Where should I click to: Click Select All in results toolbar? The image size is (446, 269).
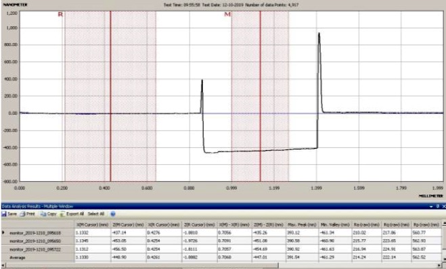click(96, 214)
